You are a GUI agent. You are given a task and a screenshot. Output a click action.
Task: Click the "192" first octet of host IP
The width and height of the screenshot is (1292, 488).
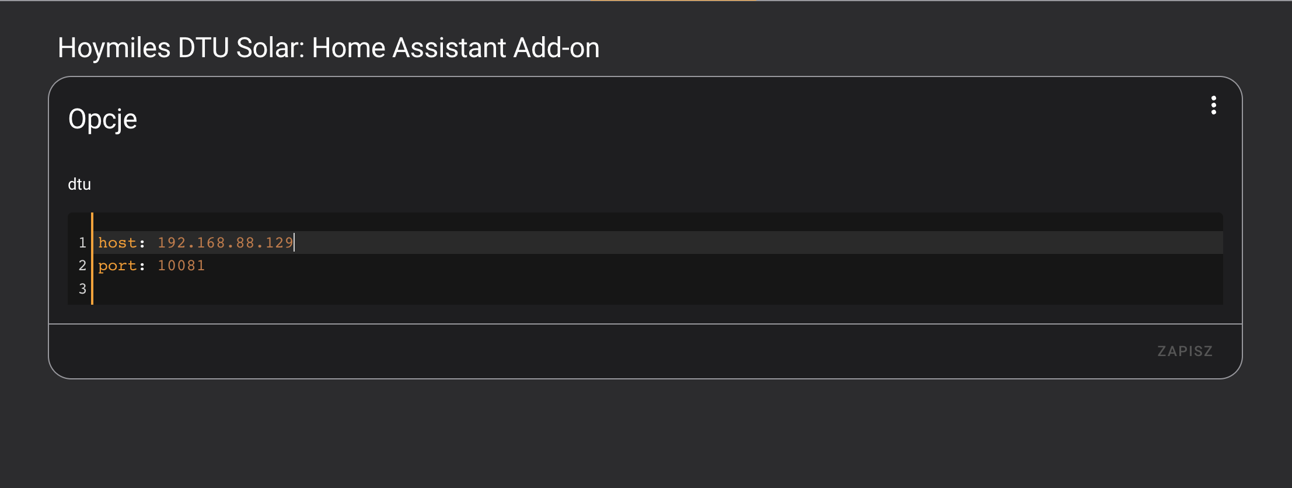coord(172,243)
